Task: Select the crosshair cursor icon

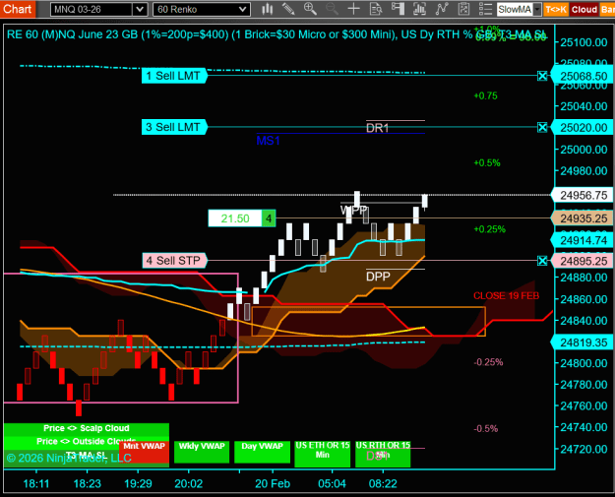Action: pos(354,9)
